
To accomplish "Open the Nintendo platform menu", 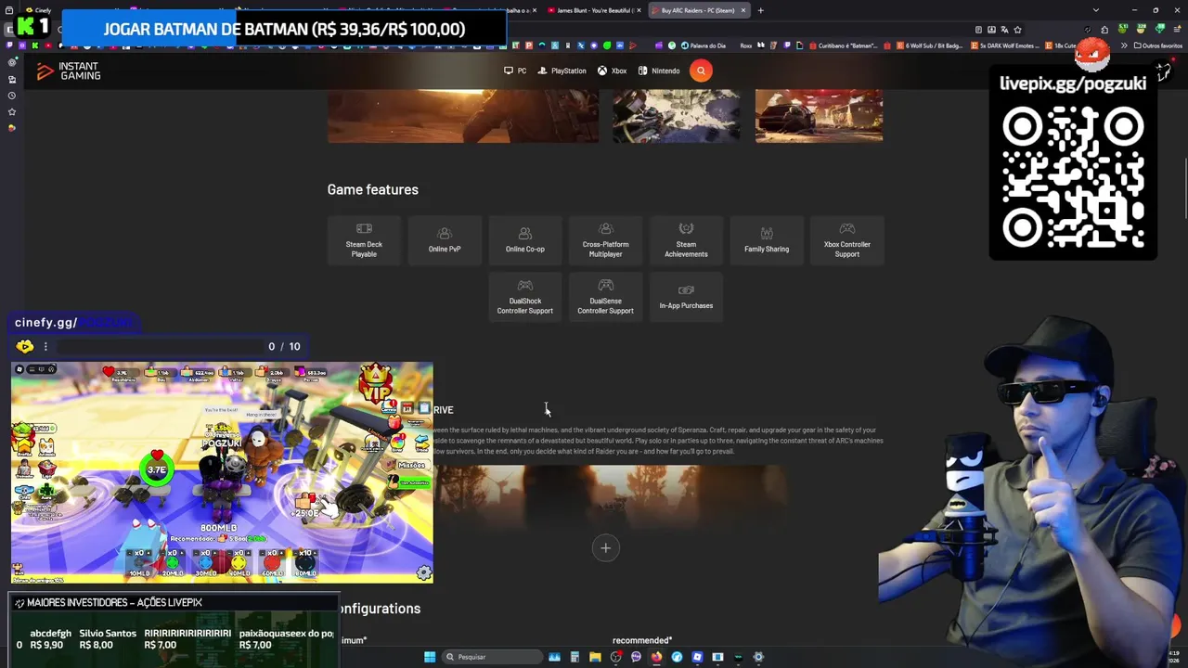I will [659, 71].
